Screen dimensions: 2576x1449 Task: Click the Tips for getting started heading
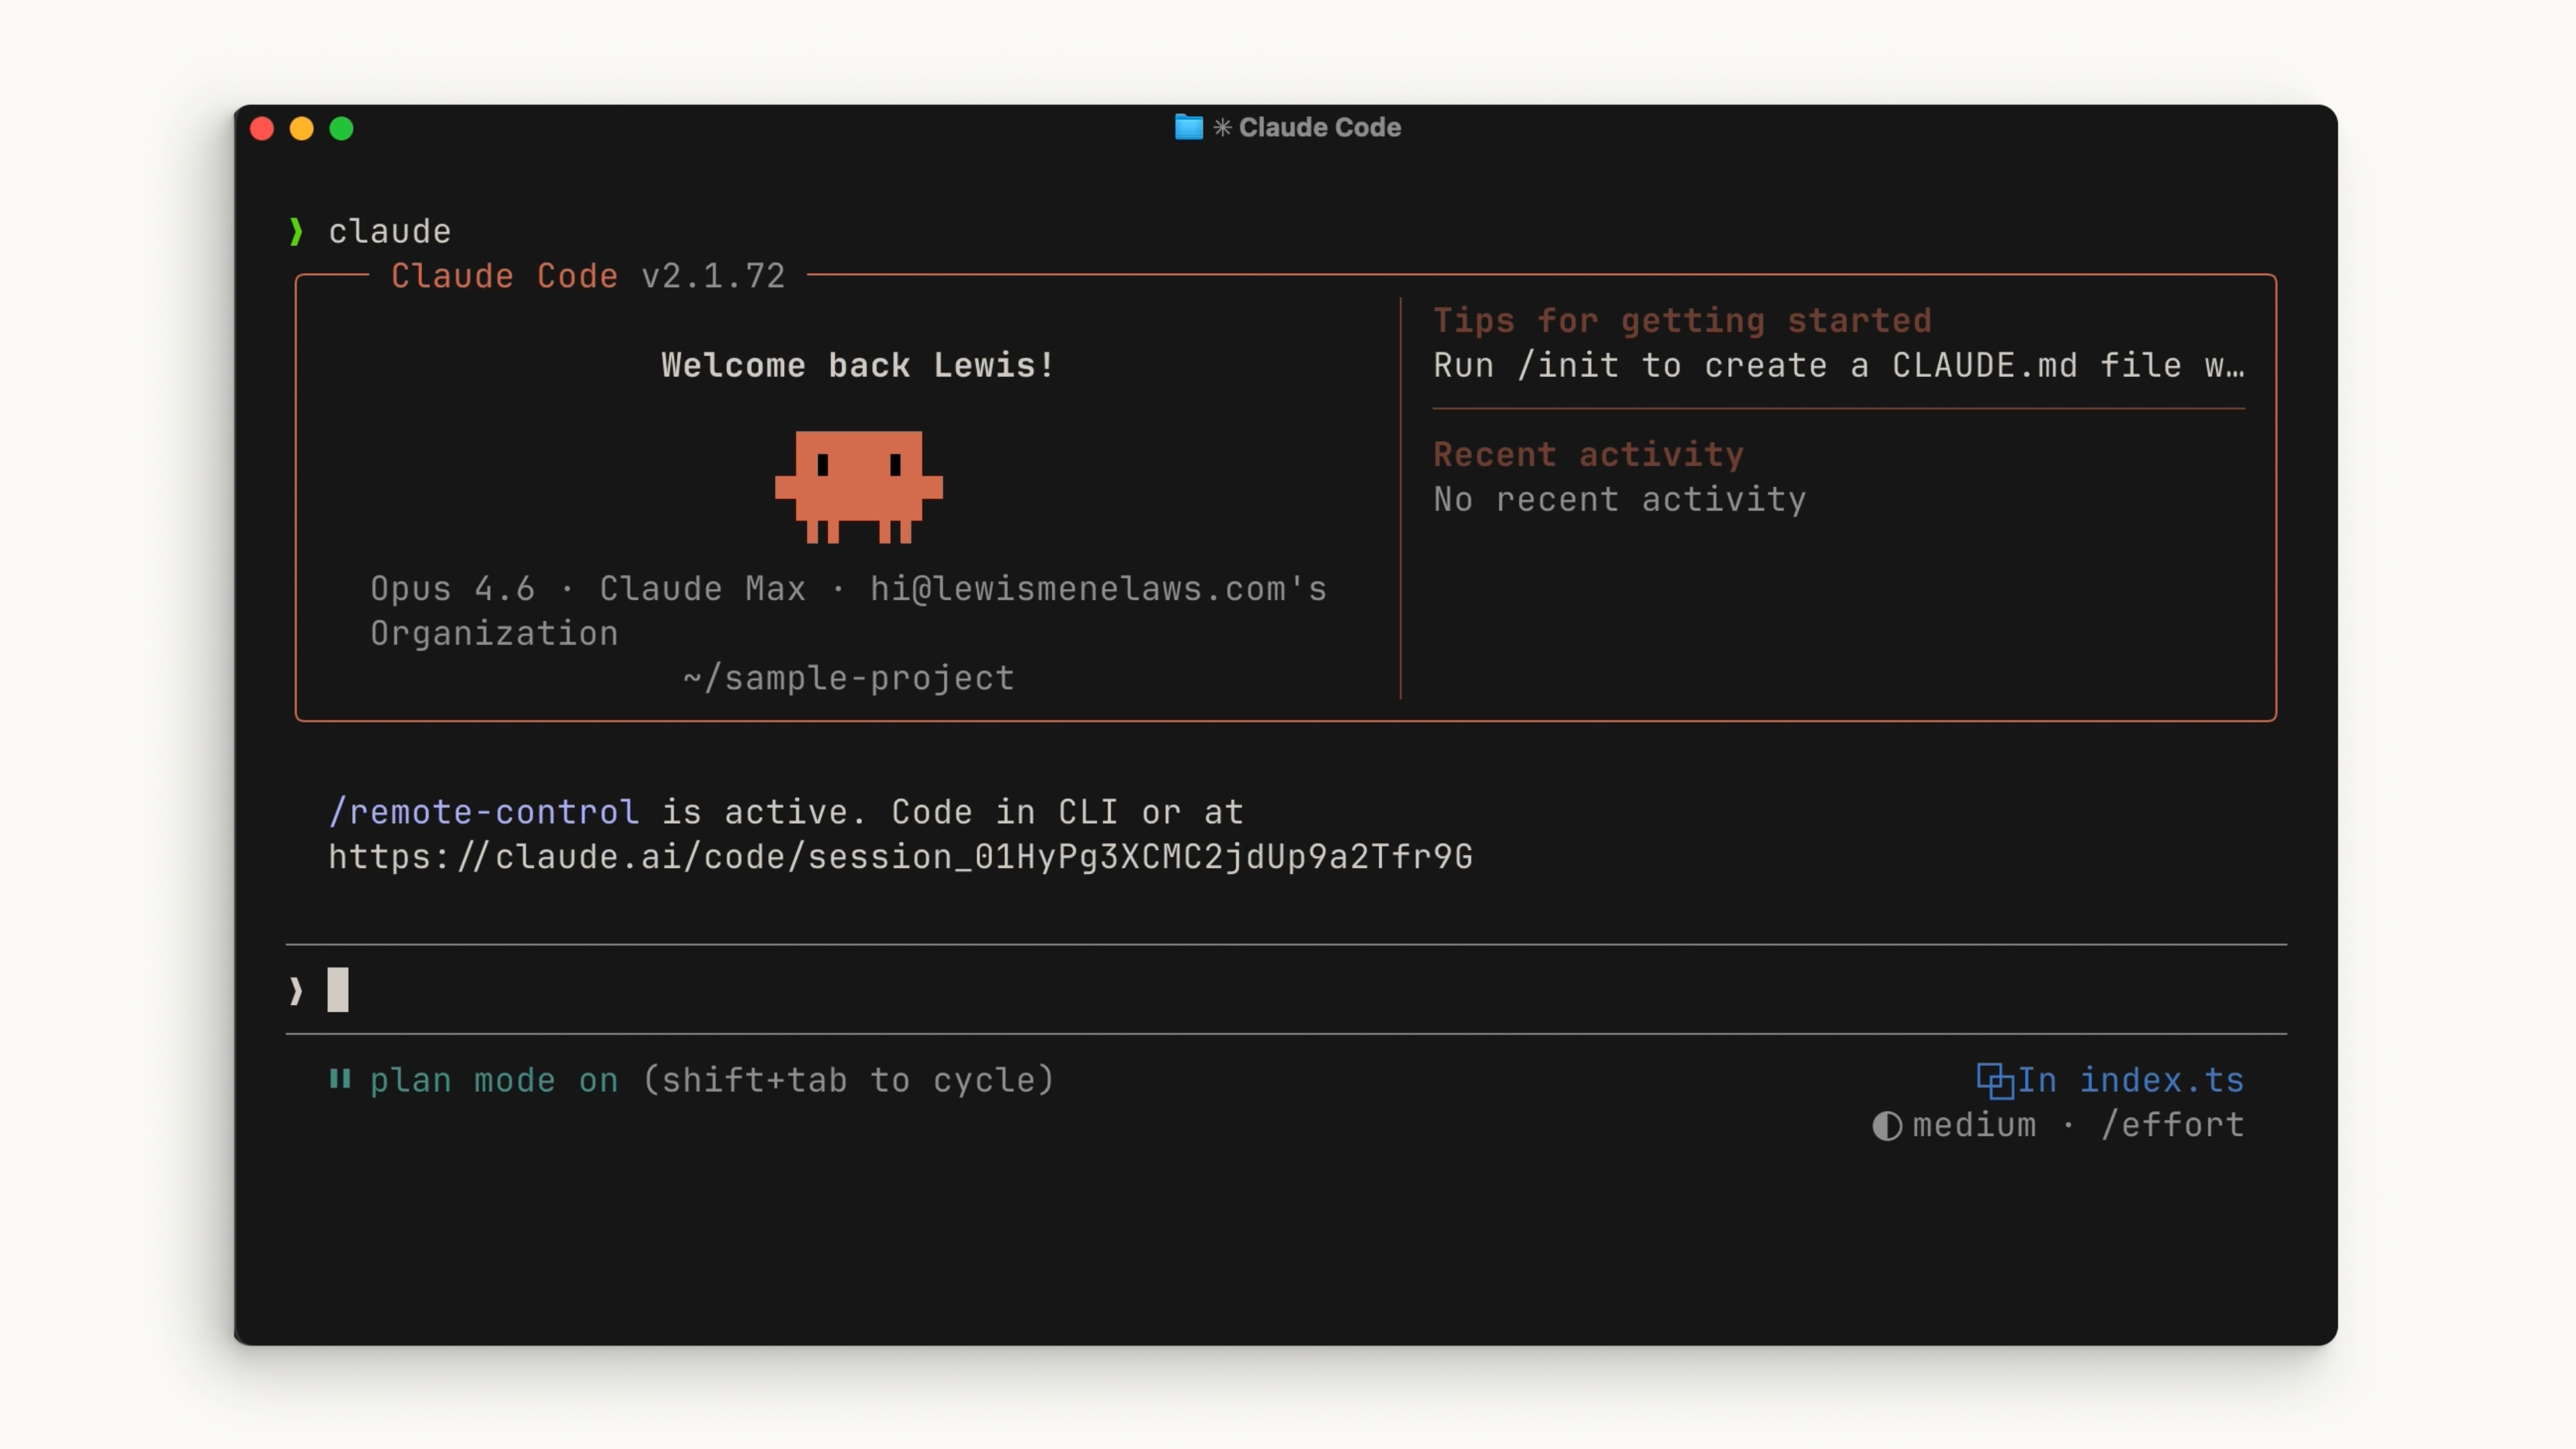(1682, 321)
